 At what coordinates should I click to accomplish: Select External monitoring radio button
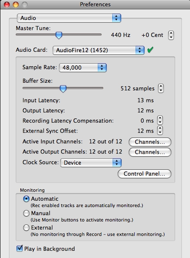(x=26, y=228)
